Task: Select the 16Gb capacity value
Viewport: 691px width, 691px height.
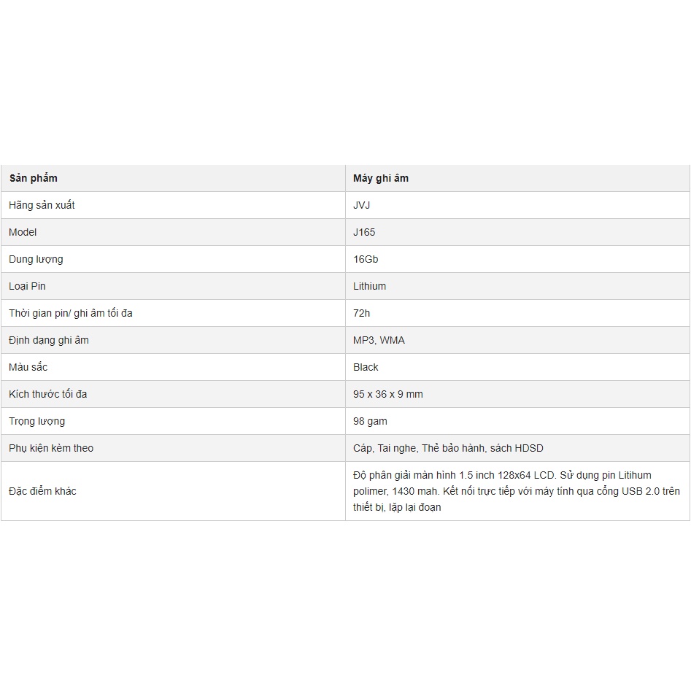Action: click(x=366, y=259)
